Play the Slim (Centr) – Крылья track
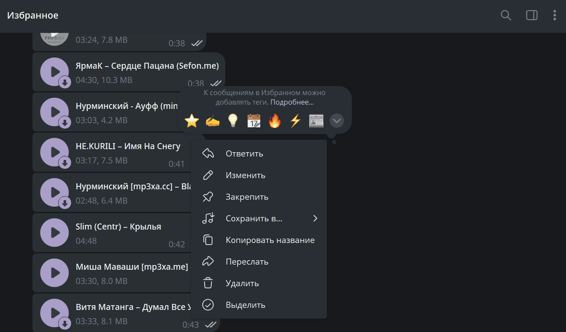Viewport: 566px width, 332px height. click(54, 233)
